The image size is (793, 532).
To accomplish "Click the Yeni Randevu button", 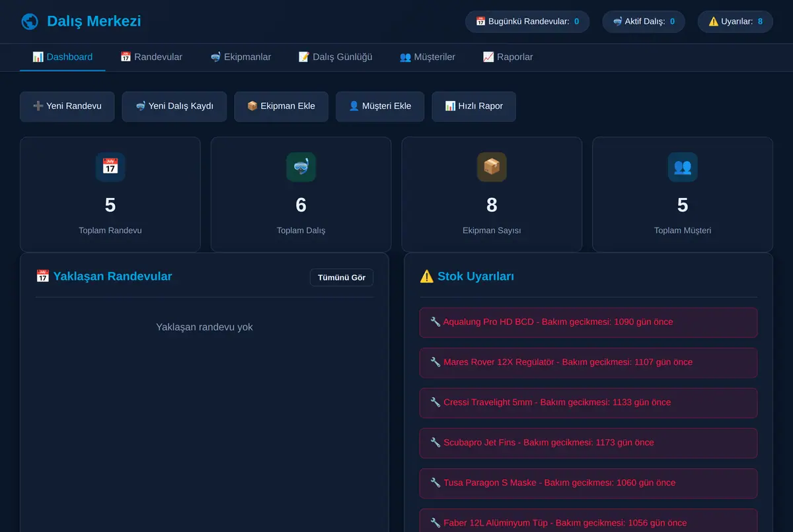I will tap(67, 106).
